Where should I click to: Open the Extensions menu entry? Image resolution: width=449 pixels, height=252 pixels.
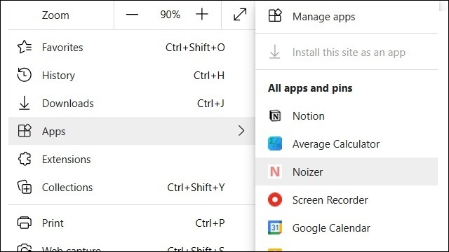click(132, 159)
